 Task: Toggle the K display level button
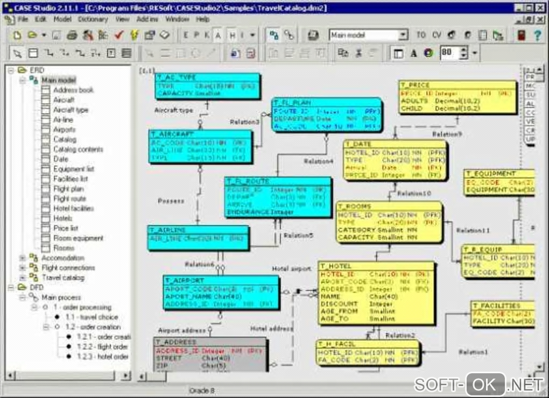tap(207, 35)
